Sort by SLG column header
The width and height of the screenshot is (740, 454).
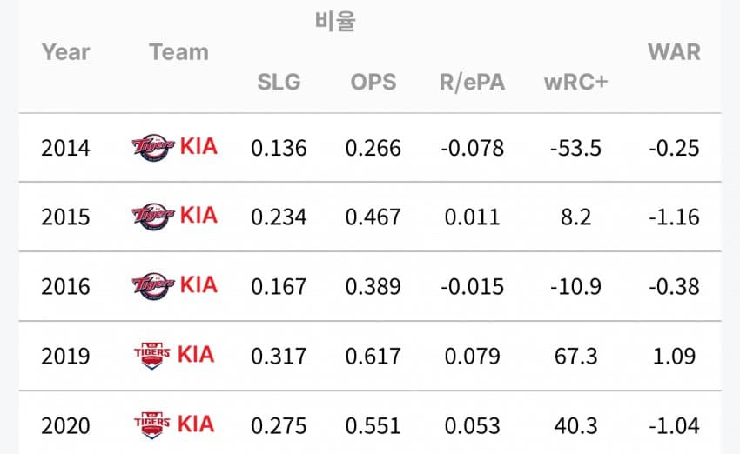279,83
